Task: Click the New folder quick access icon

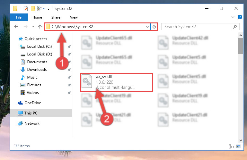Action: 33,8
